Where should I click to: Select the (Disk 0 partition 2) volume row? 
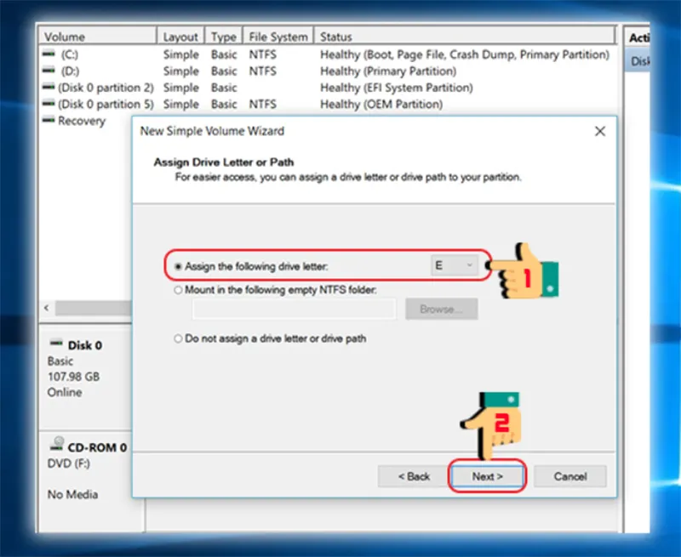[x=328, y=88]
